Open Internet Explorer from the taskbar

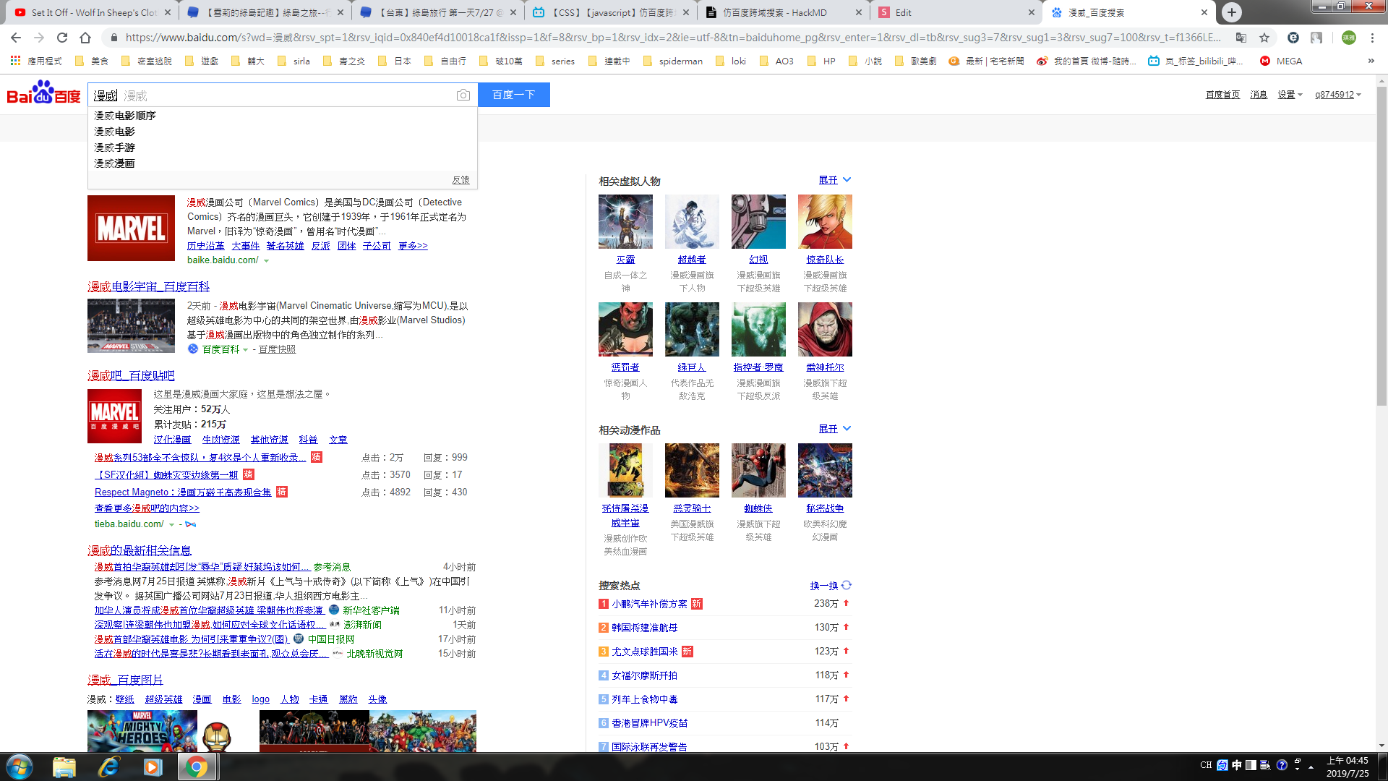click(108, 767)
